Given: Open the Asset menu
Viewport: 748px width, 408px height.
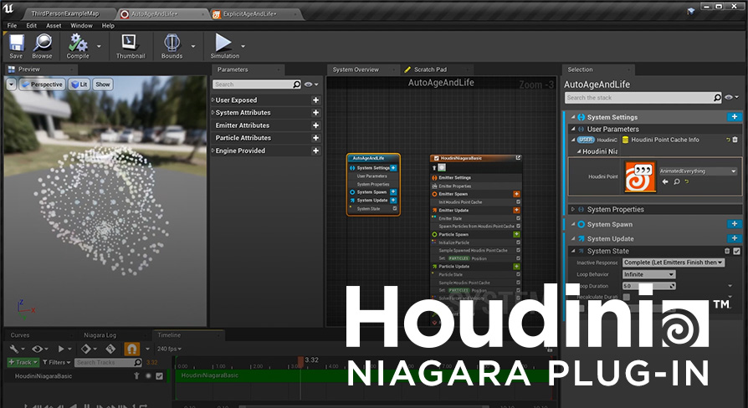Looking at the screenshot, I should [54, 26].
